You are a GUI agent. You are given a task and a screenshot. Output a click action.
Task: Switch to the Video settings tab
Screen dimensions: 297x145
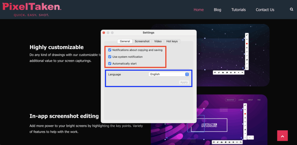[x=158, y=41]
